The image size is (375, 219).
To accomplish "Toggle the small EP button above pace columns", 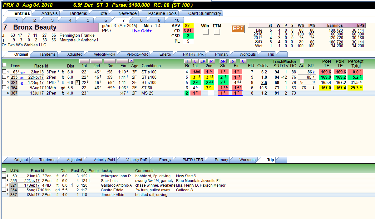I will (x=203, y=61).
